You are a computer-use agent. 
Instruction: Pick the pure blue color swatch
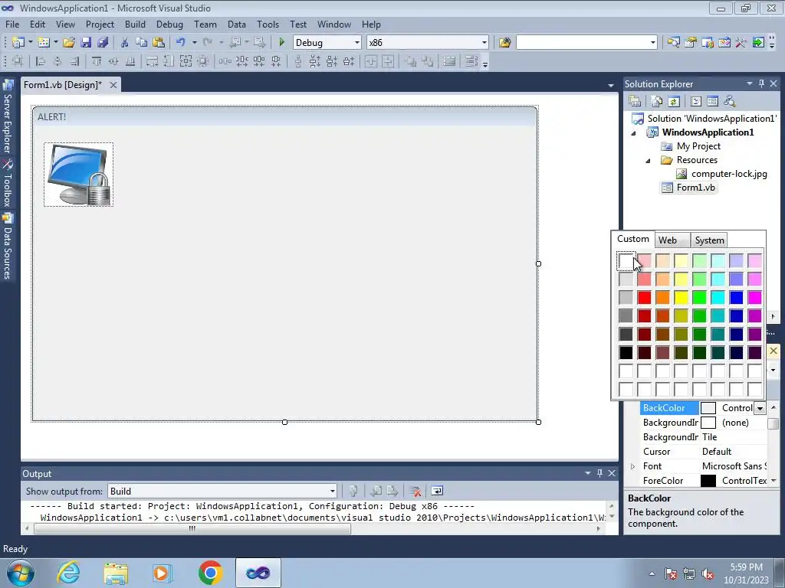(x=736, y=298)
